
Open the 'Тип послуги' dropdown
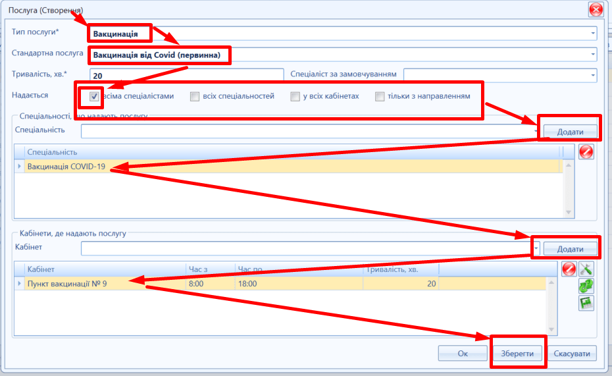592,32
